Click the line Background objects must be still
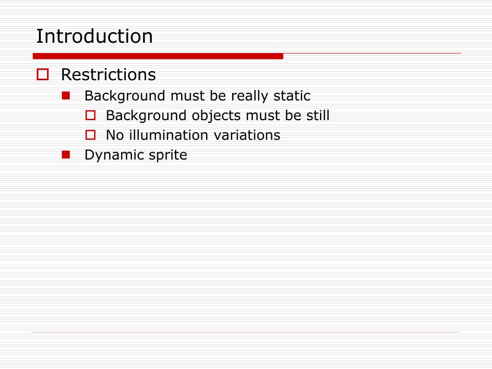492x369 pixels. pos(218,115)
